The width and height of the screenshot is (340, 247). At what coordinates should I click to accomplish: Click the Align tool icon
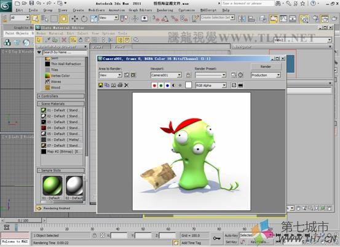tap(251, 18)
